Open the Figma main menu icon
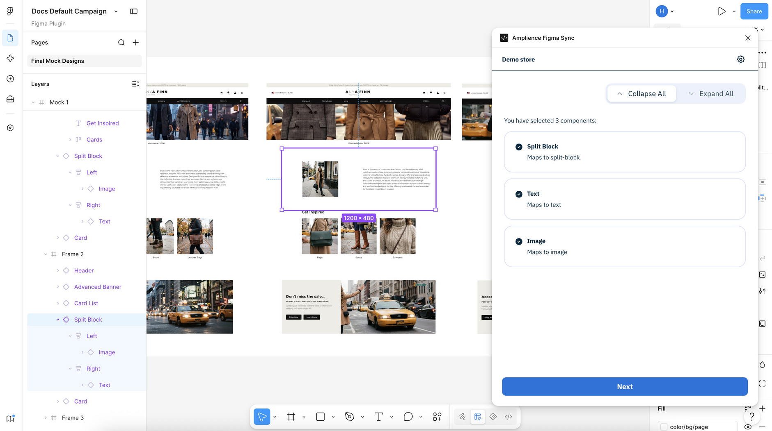The width and height of the screenshot is (772, 431). (x=10, y=11)
